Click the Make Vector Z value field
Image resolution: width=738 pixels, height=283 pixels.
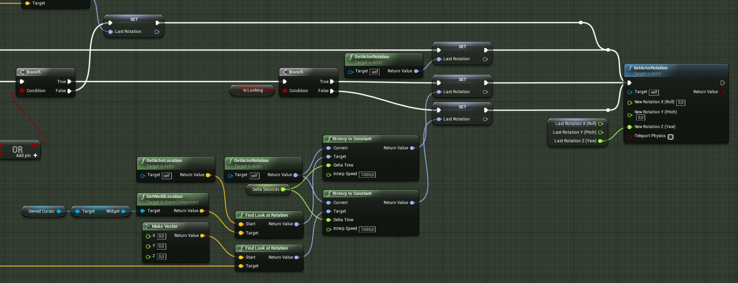click(x=162, y=257)
